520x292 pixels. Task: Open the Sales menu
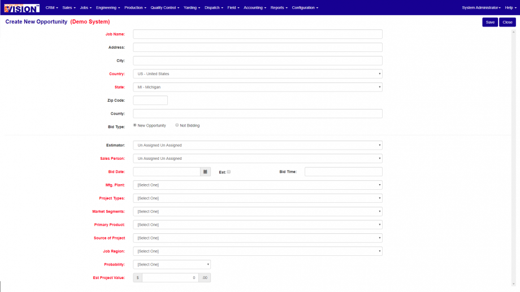click(69, 7)
